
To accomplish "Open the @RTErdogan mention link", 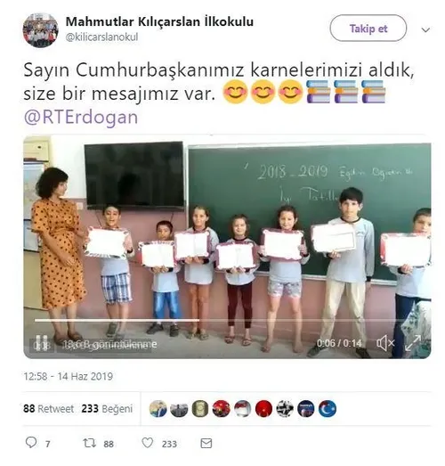I will pyautogui.click(x=81, y=117).
